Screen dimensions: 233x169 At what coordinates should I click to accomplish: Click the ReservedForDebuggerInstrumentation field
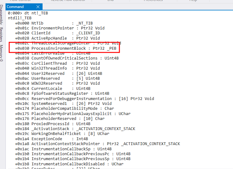click(71, 98)
